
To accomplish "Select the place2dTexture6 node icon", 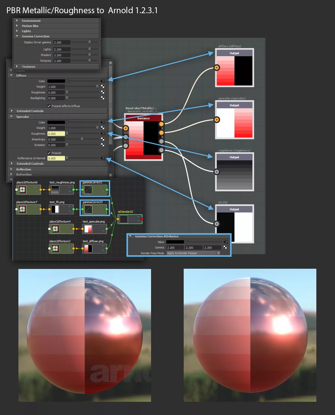I will point(22,190).
